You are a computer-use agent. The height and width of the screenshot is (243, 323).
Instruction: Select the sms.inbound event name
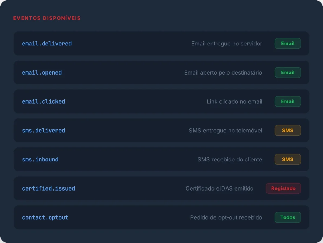(40, 159)
